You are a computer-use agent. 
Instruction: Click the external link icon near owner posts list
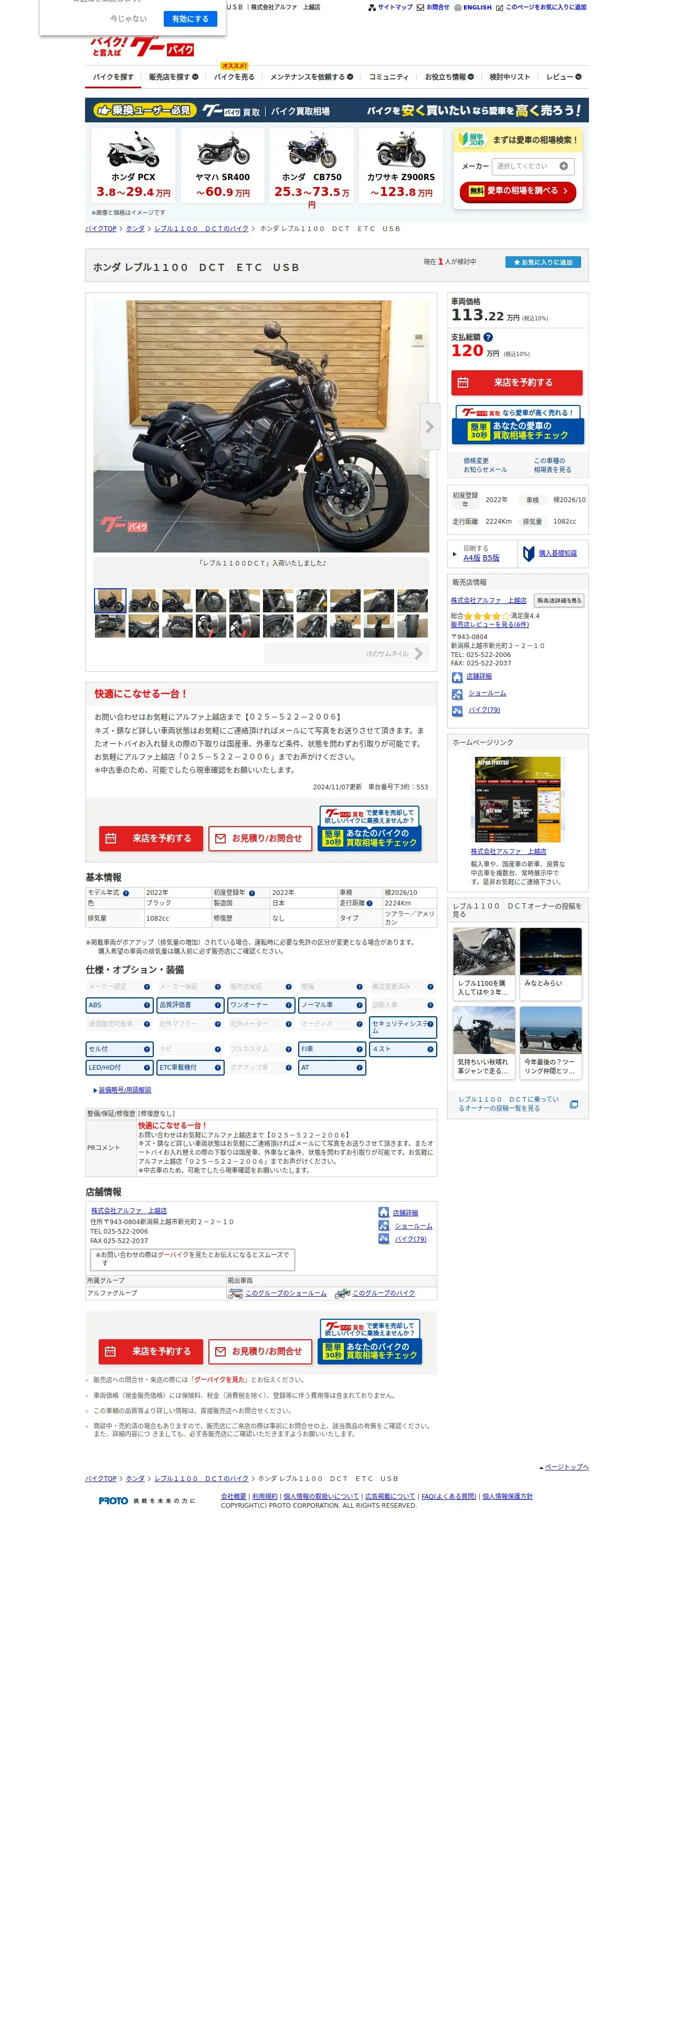(574, 1104)
